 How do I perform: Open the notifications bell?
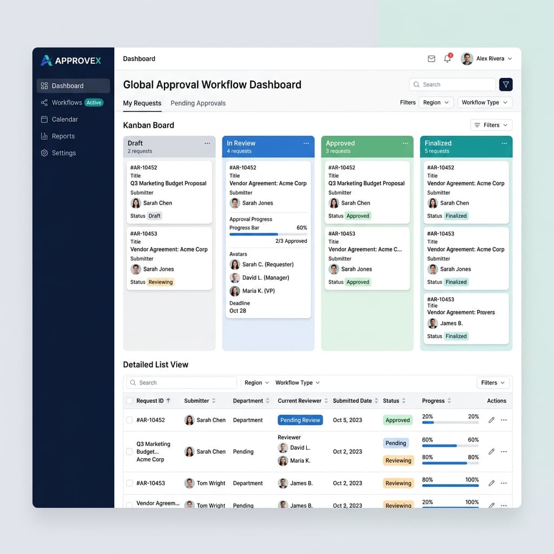447,58
